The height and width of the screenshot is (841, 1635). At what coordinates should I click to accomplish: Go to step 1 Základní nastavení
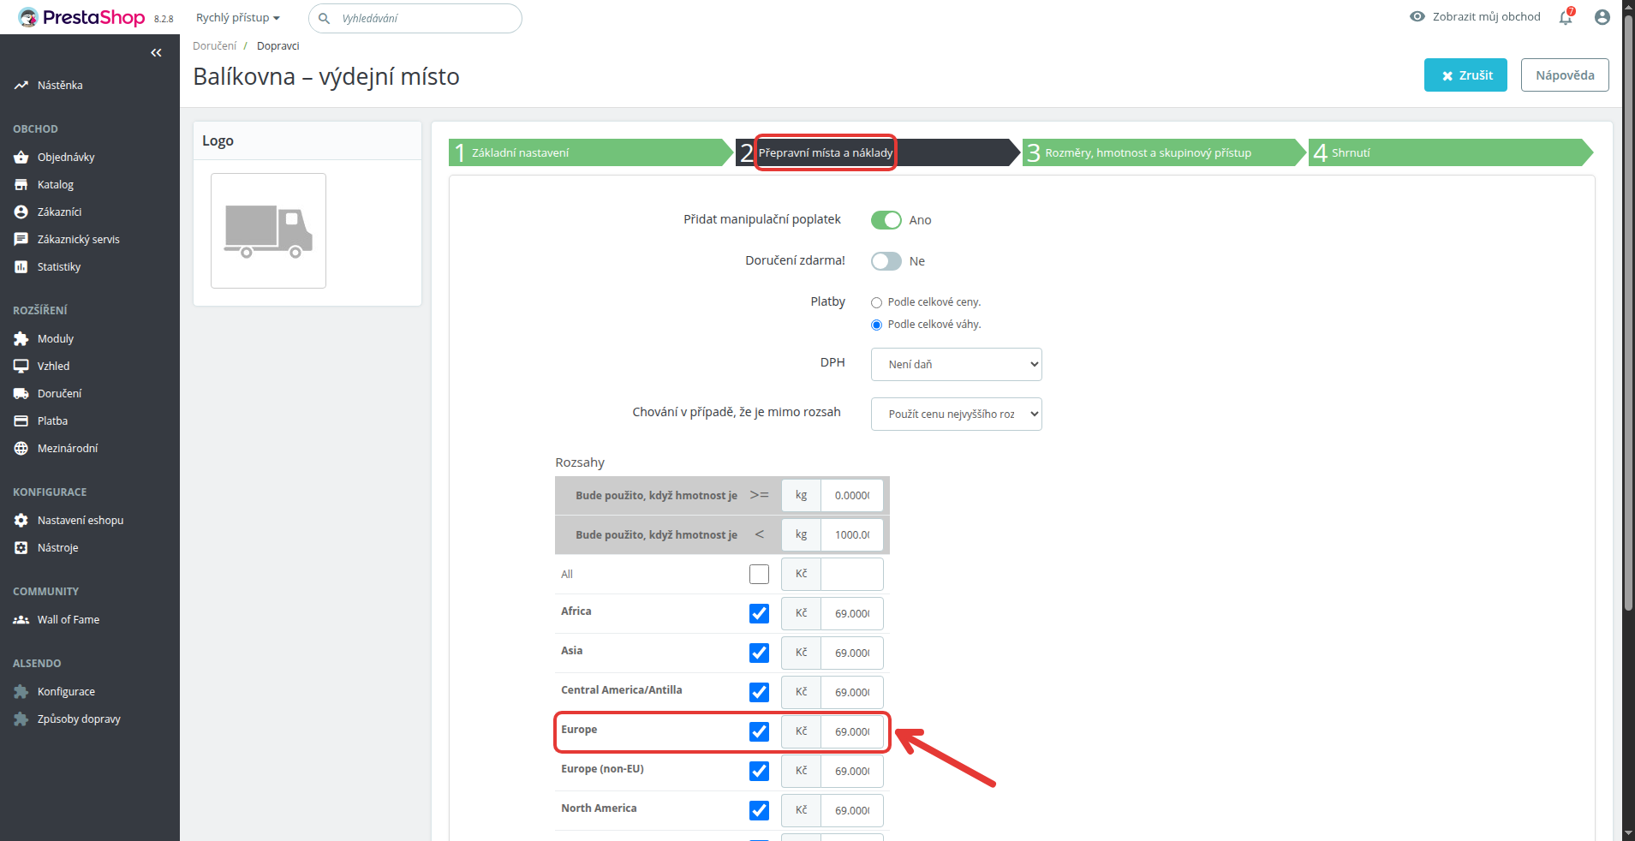(591, 152)
